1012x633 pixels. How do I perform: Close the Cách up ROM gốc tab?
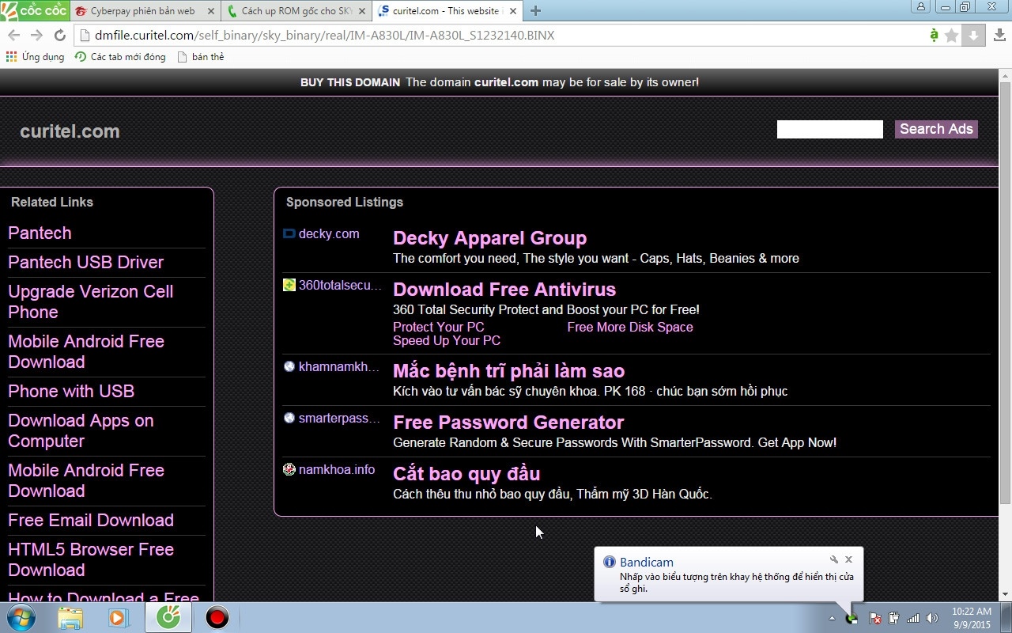coord(362,11)
